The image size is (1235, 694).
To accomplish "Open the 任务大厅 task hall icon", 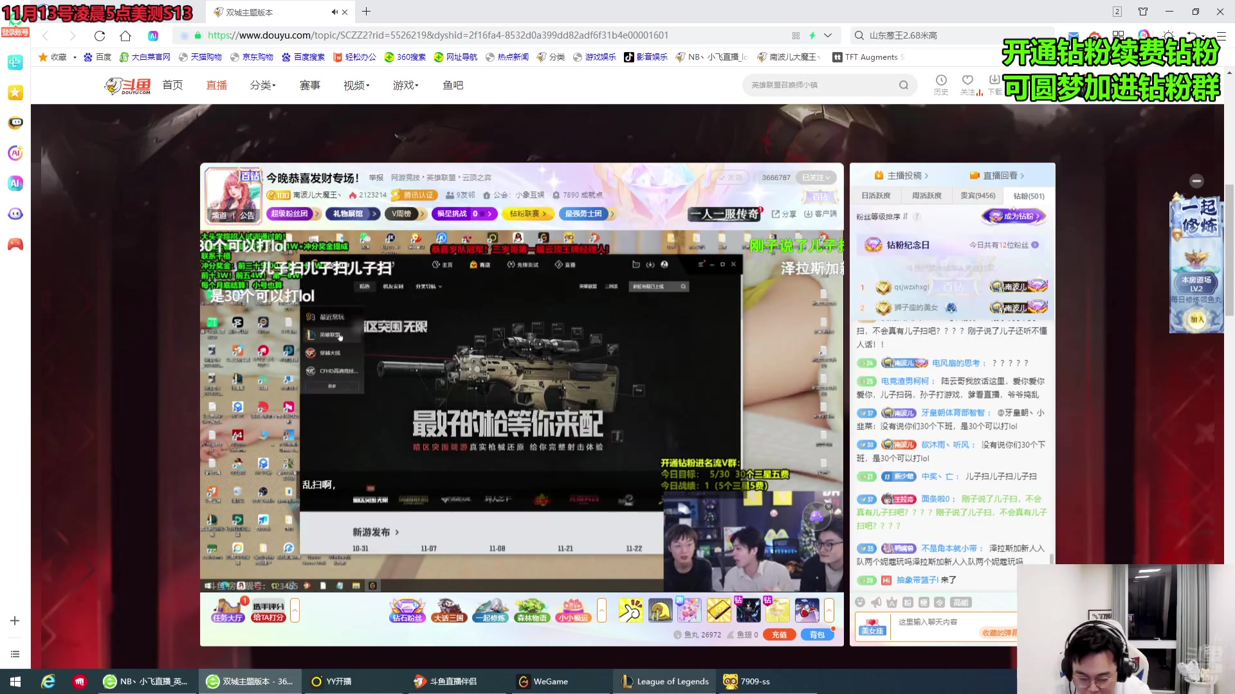I will coord(228,610).
